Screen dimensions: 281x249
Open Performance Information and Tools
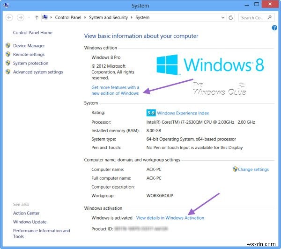[x=42, y=234]
